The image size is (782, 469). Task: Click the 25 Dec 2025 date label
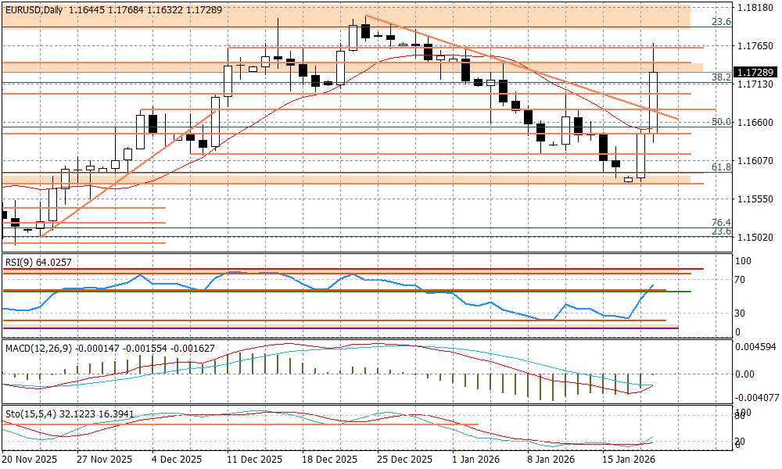tap(405, 460)
